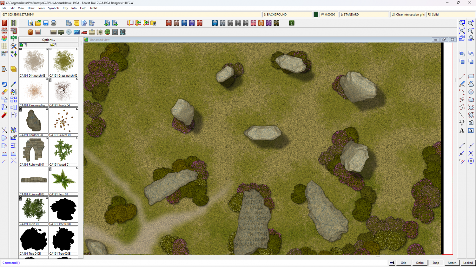Select the CA191 Tree 010B symbol
This screenshot has width=476, height=267.
[x=63, y=211]
